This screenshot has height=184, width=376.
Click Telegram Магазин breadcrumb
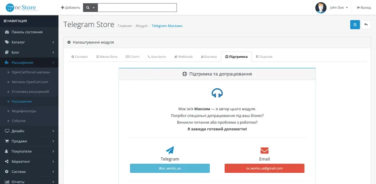click(x=167, y=26)
